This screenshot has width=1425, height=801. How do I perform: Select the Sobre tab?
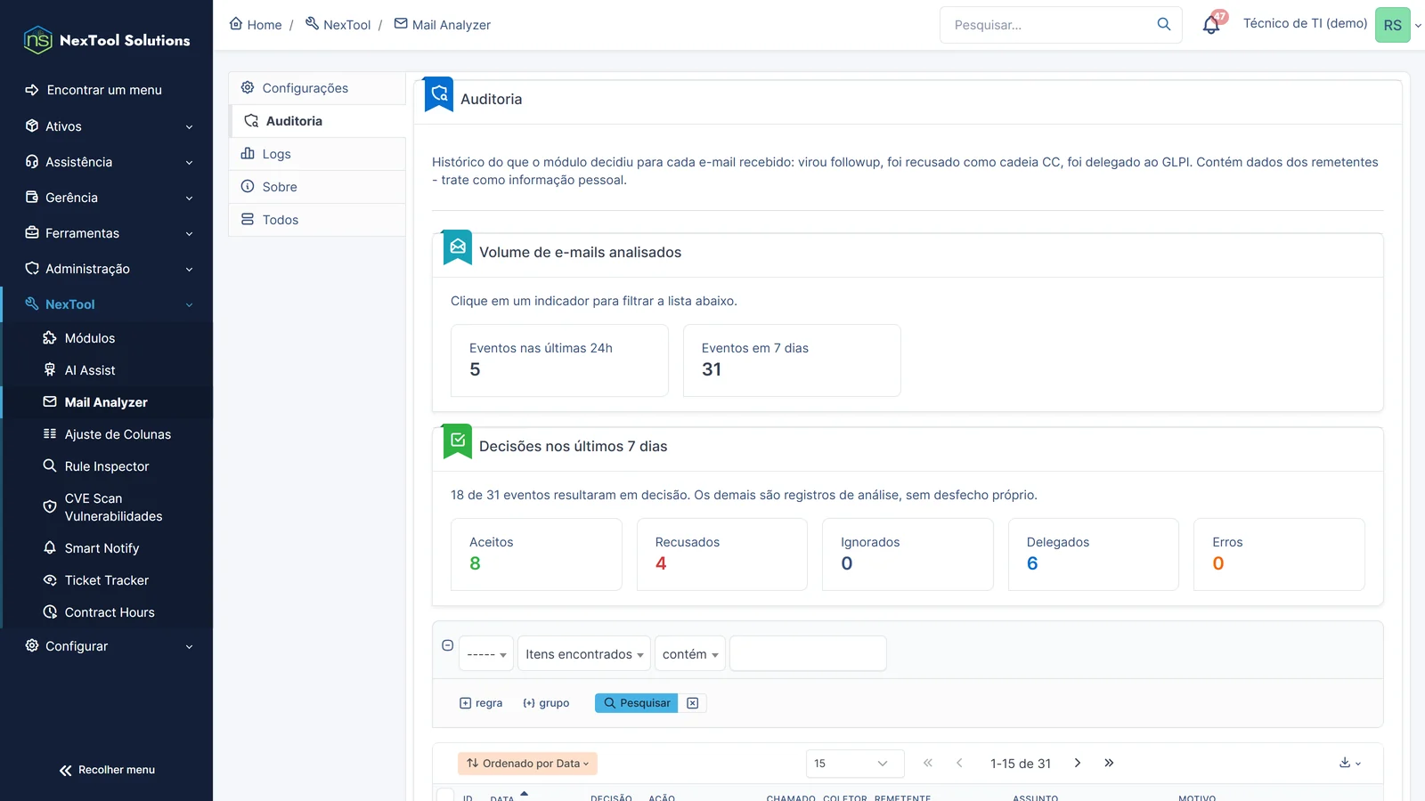[x=317, y=187]
